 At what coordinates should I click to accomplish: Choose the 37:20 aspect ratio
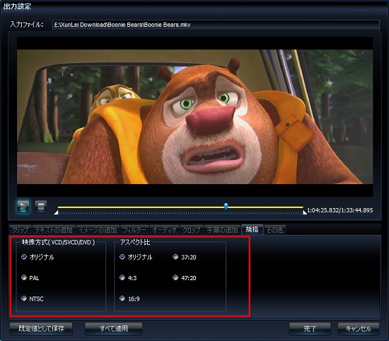[x=185, y=257]
